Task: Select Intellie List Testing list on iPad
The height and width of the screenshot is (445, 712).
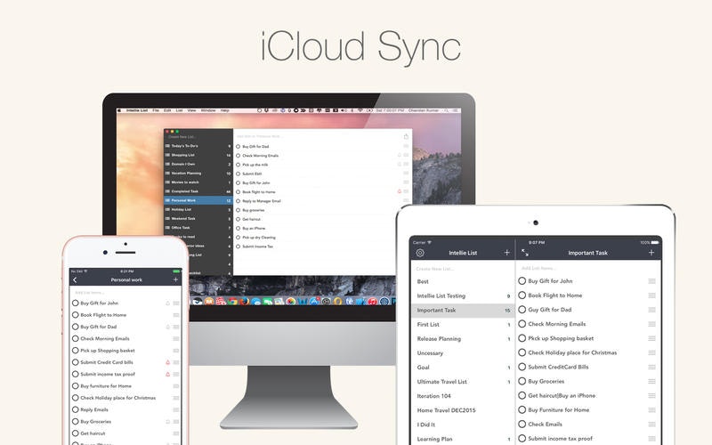Action: [463, 295]
